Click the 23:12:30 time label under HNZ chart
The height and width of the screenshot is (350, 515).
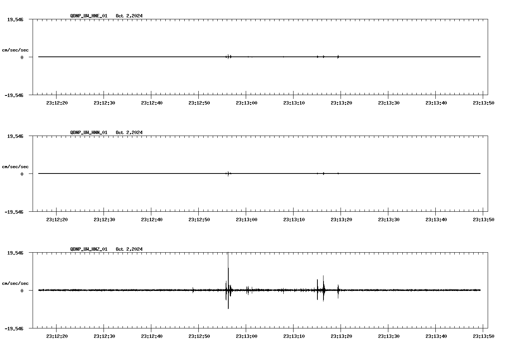[x=104, y=336]
